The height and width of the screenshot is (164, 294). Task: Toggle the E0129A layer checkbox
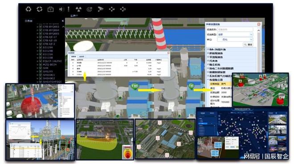[40, 48]
